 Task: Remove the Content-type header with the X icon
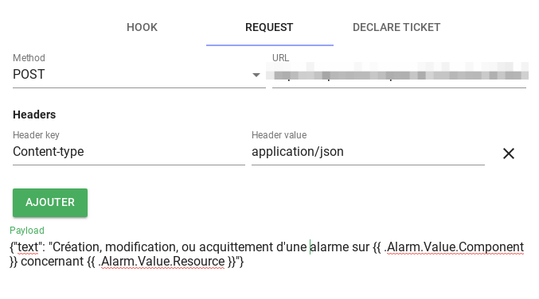click(509, 153)
